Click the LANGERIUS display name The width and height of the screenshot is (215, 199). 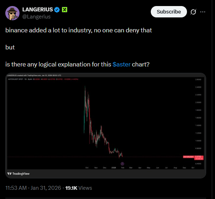point(37,9)
